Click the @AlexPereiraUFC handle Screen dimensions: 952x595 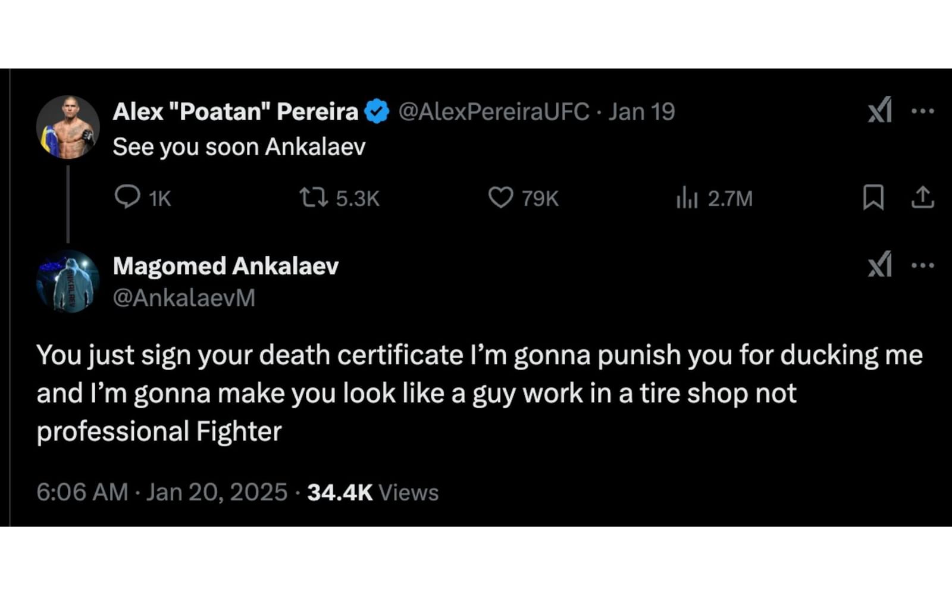click(x=495, y=111)
